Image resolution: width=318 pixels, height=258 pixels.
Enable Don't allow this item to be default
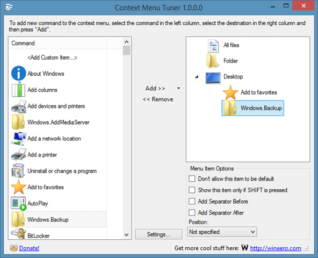click(x=192, y=178)
